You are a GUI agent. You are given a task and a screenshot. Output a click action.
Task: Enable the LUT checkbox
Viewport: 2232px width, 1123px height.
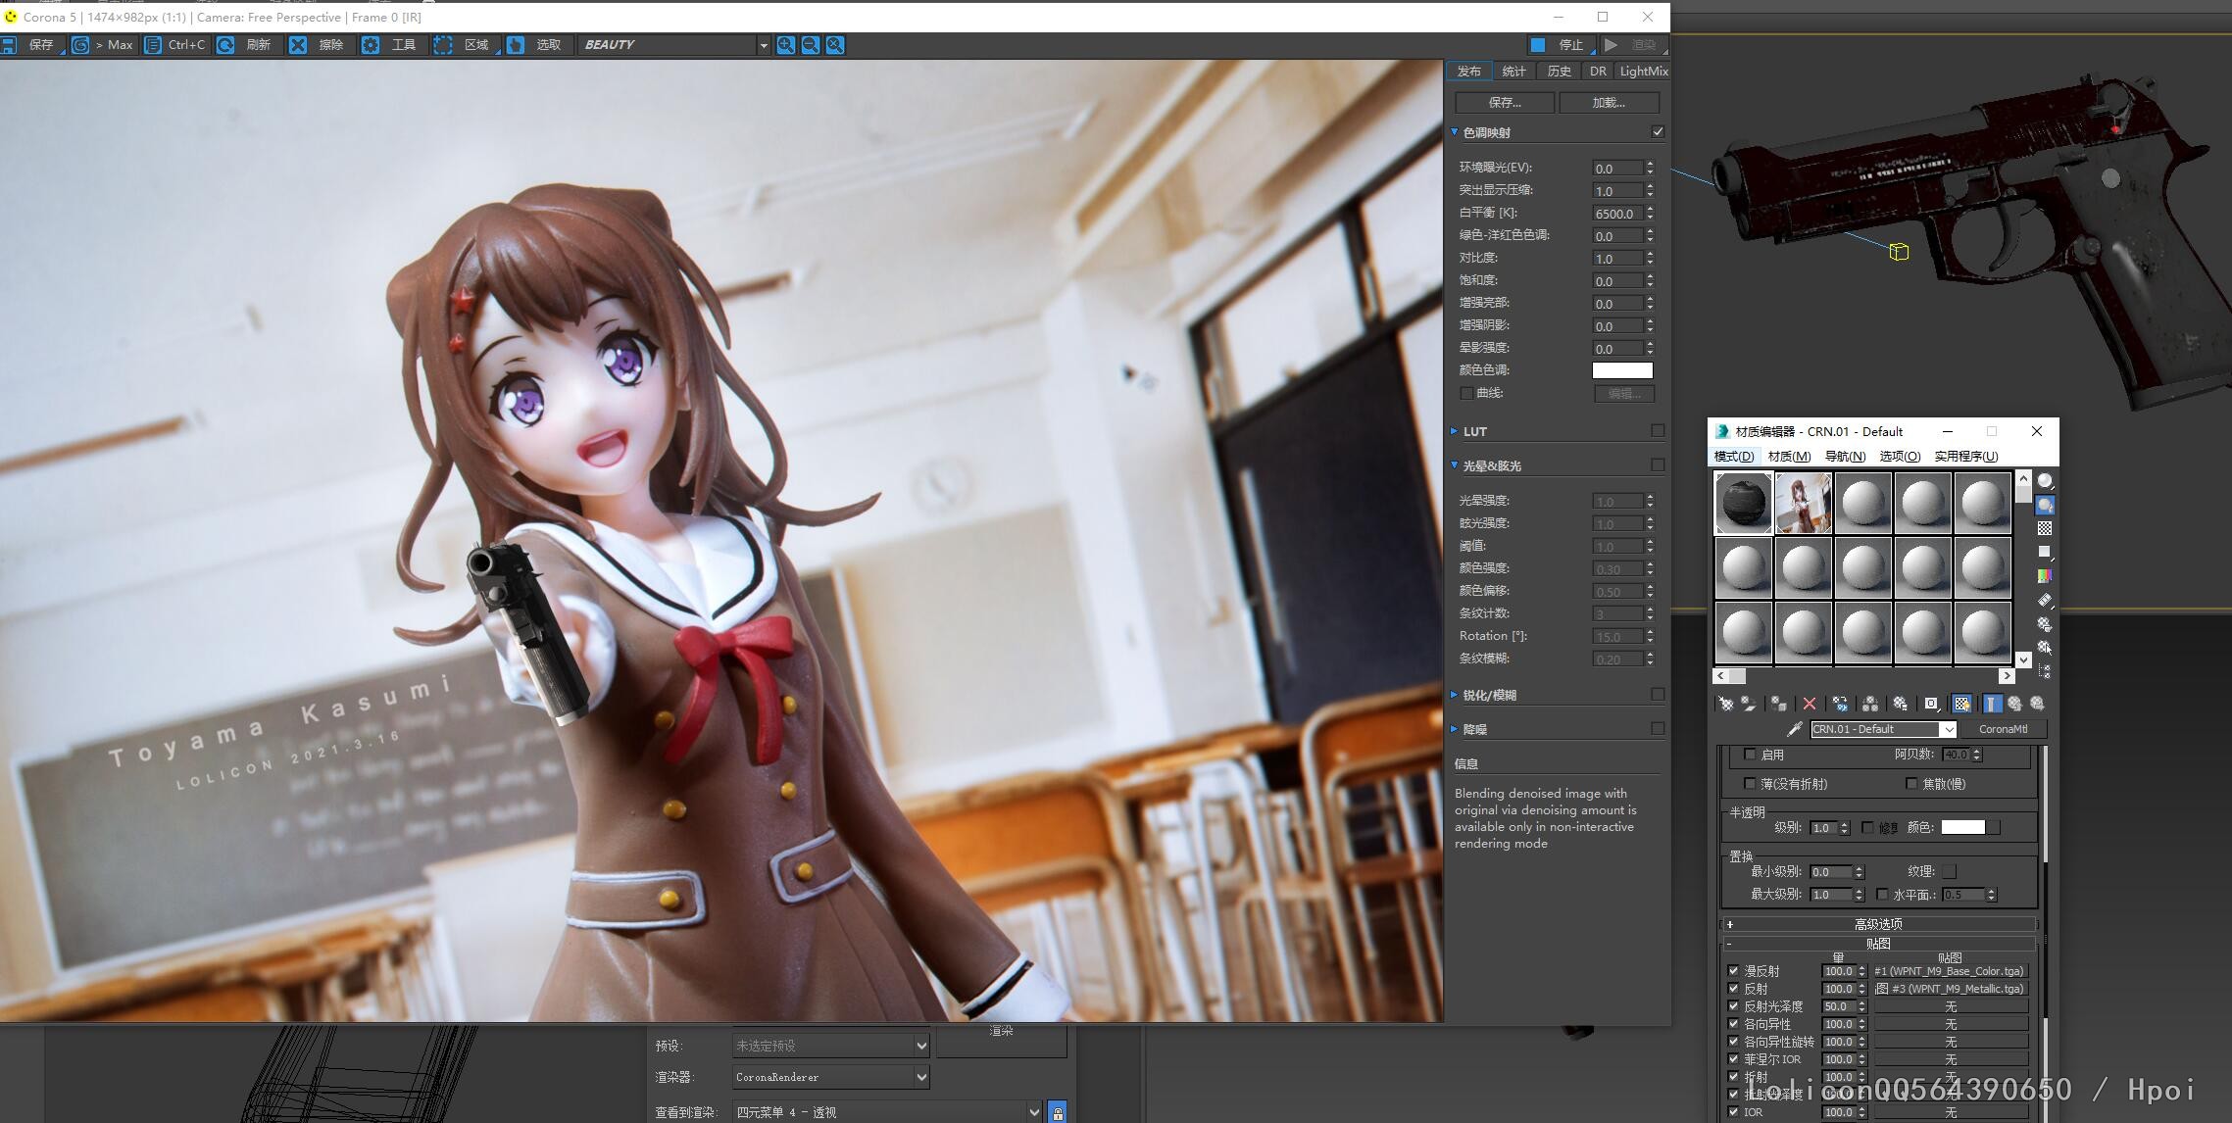click(x=1658, y=431)
